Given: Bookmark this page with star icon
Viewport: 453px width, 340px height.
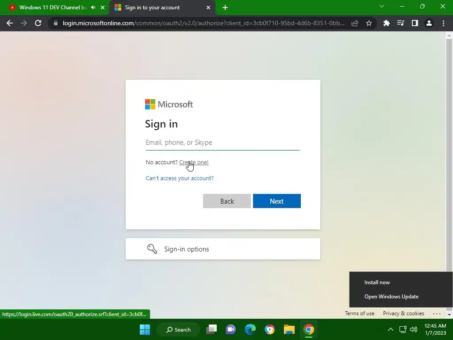Looking at the screenshot, I should (369, 23).
